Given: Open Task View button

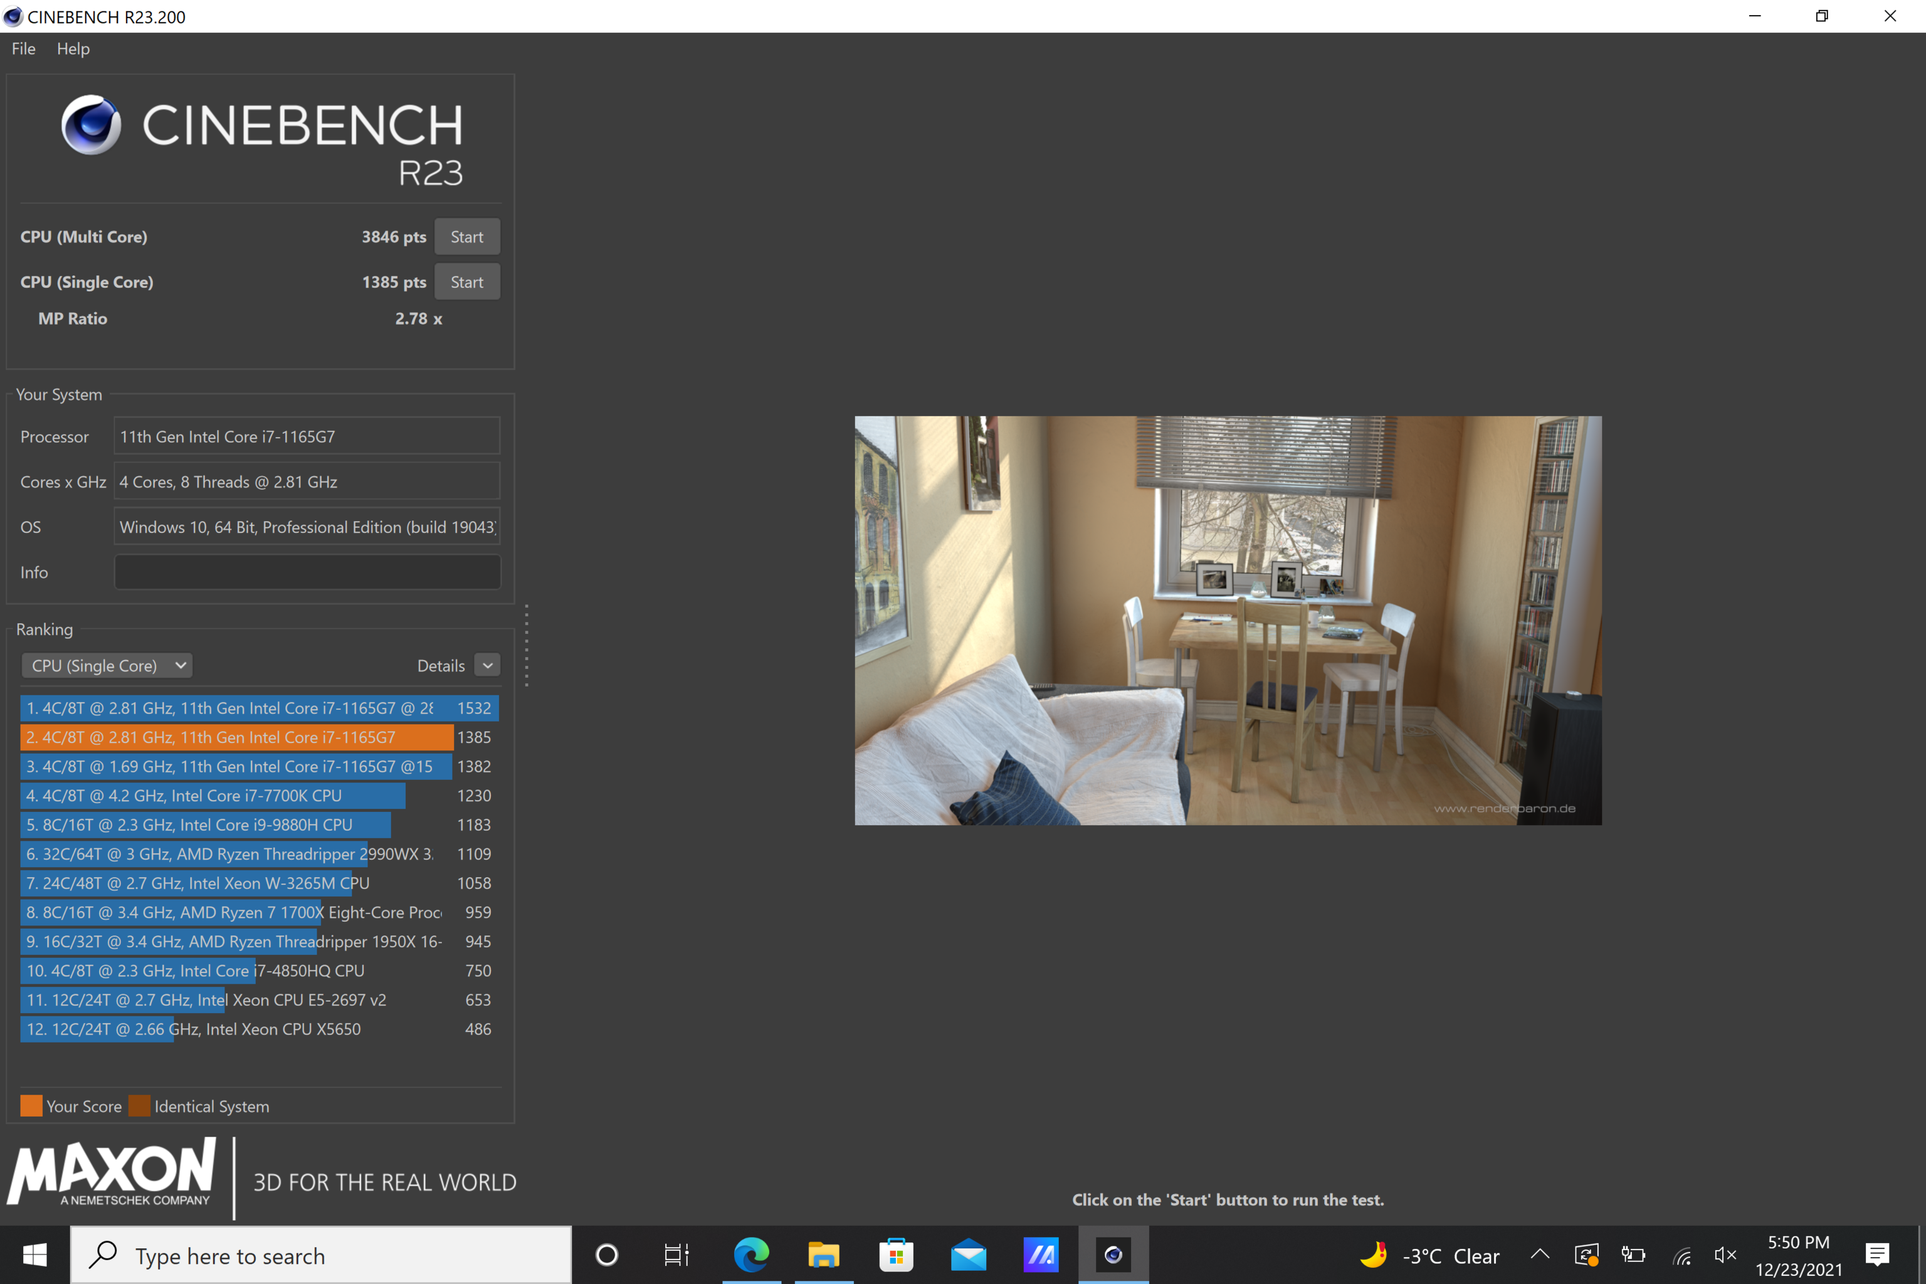Looking at the screenshot, I should point(676,1255).
